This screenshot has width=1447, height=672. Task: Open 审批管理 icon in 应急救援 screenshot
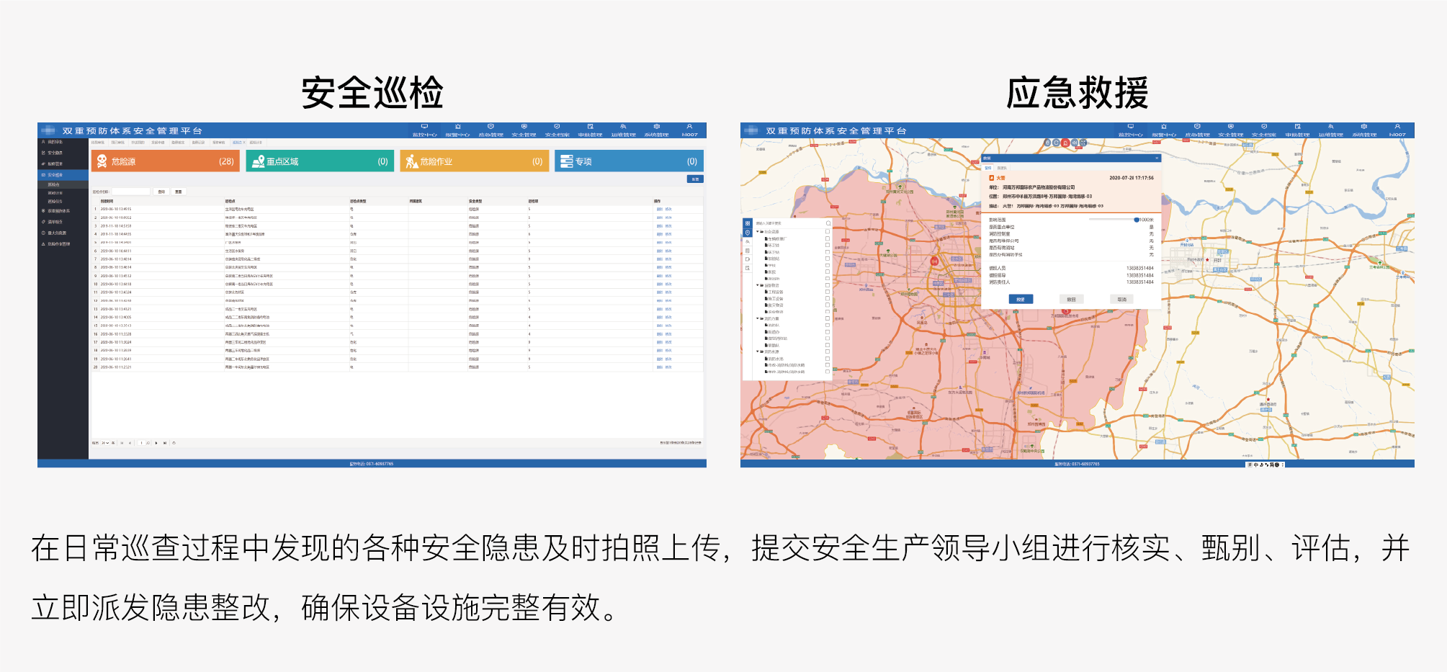tap(1297, 127)
